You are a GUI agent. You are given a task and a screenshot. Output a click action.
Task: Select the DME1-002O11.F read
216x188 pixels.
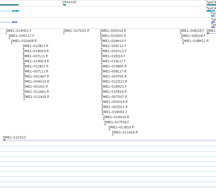[x=114, y=51]
